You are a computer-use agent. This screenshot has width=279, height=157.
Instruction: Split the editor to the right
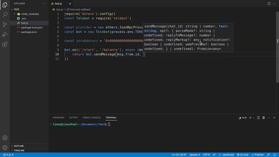click(269, 3)
